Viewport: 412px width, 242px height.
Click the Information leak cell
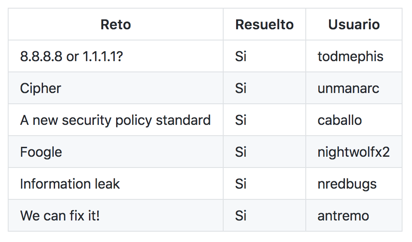pos(70,184)
